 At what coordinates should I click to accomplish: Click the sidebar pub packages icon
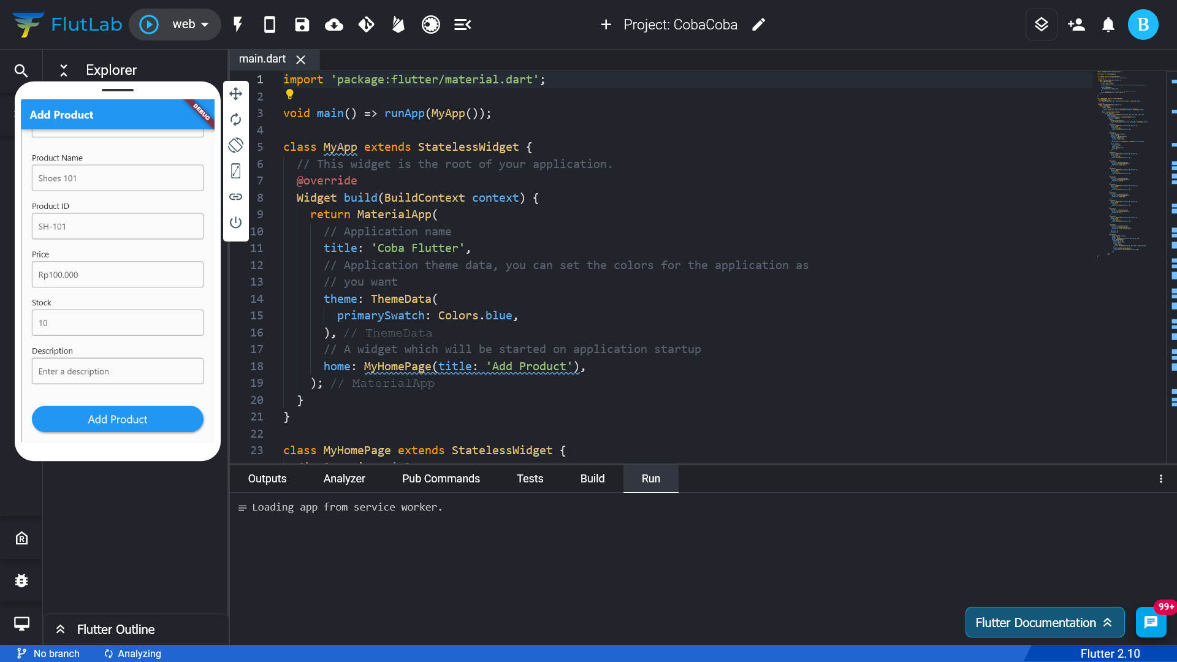point(21,538)
